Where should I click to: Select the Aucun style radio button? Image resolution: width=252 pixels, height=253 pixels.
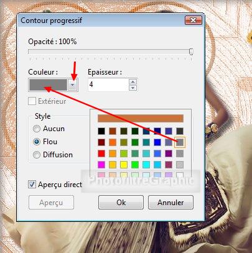(37, 129)
